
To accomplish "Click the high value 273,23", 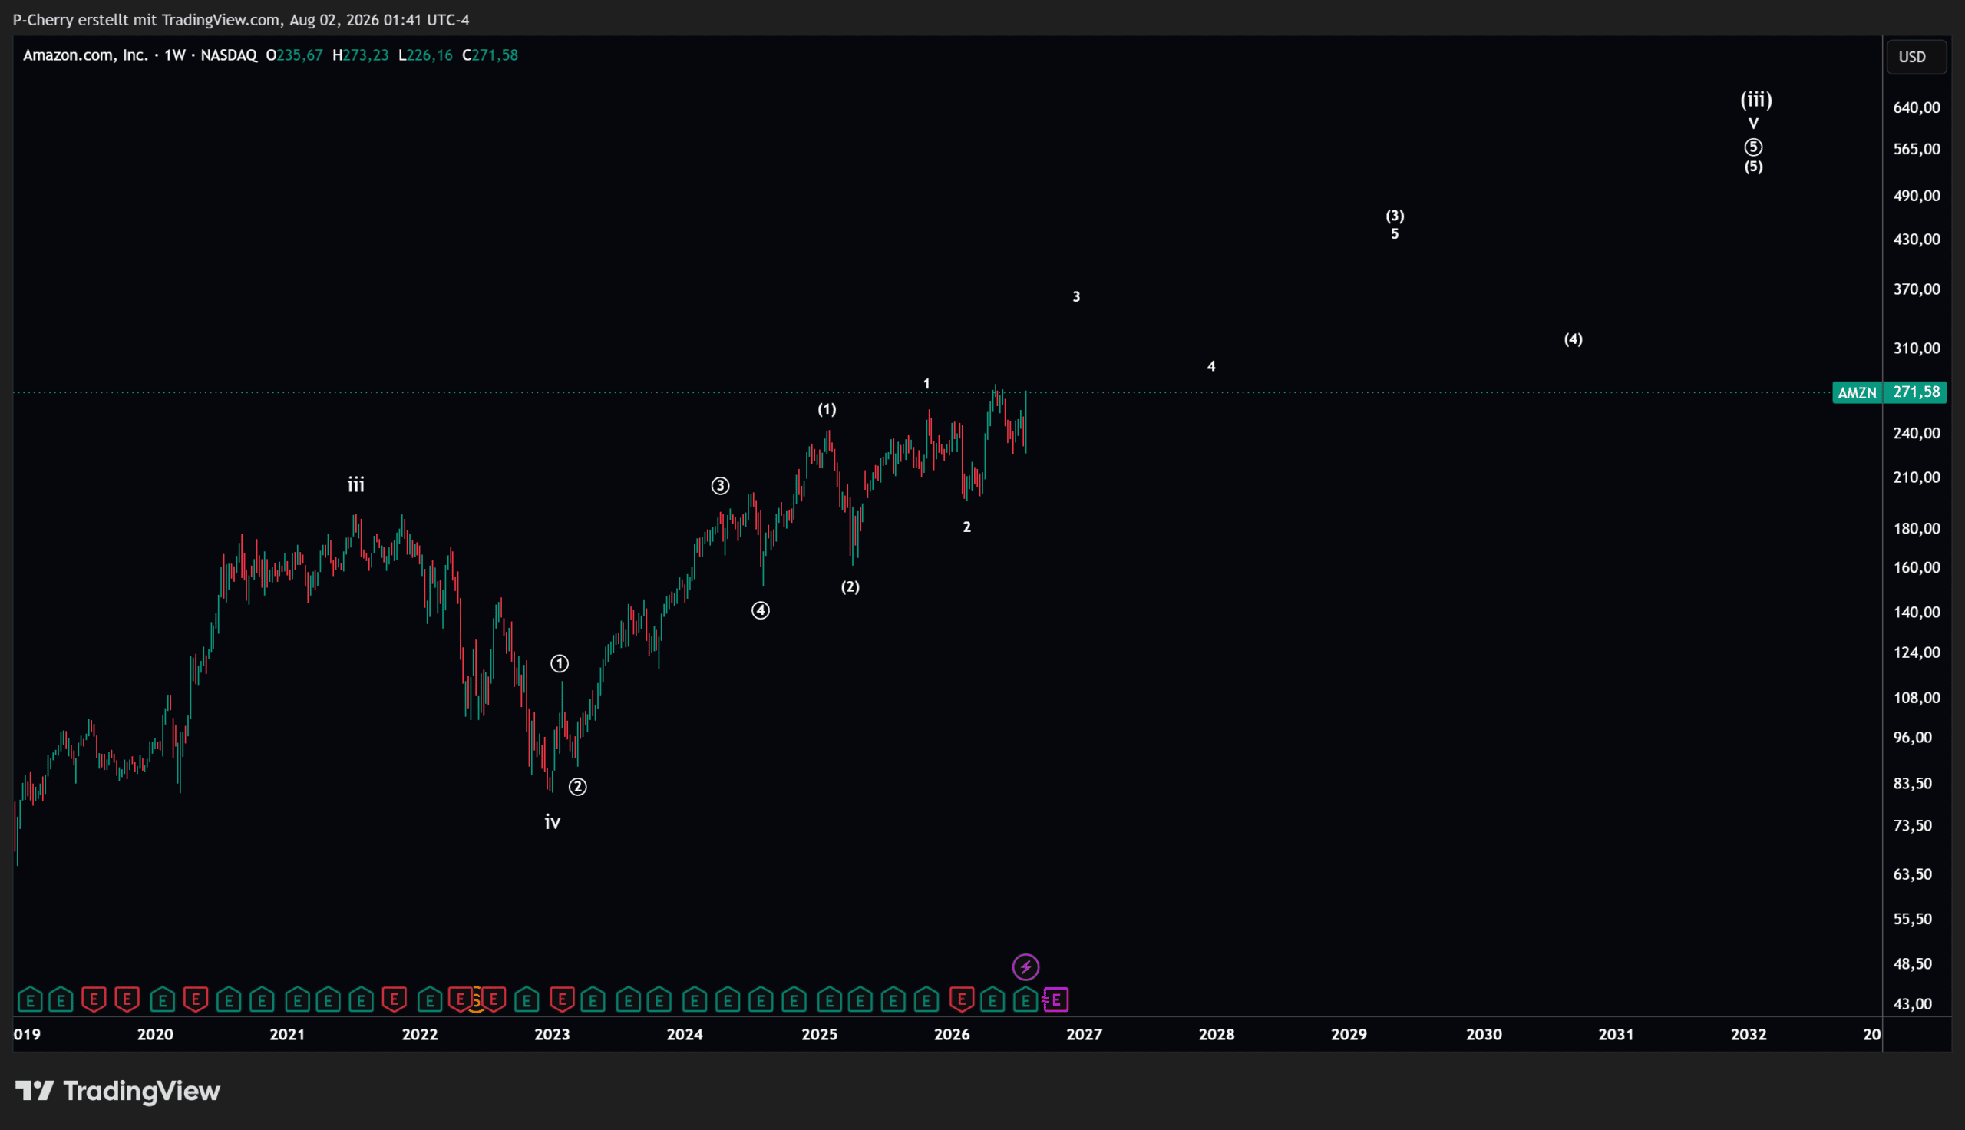I will pyautogui.click(x=365, y=55).
